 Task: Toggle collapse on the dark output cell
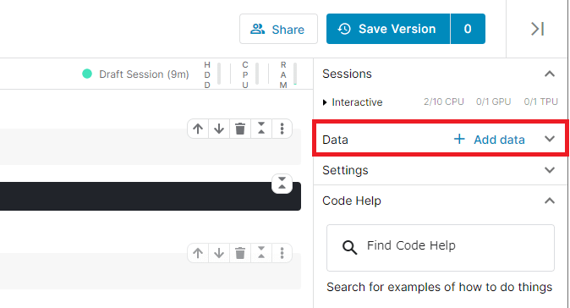point(282,184)
